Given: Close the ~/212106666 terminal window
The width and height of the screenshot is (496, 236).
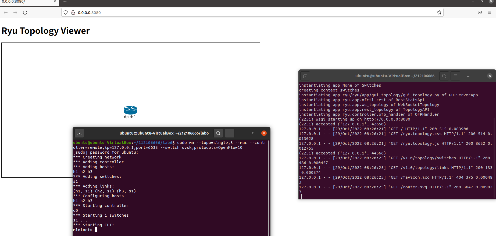Looking at the screenshot, I should pyautogui.click(x=490, y=76).
